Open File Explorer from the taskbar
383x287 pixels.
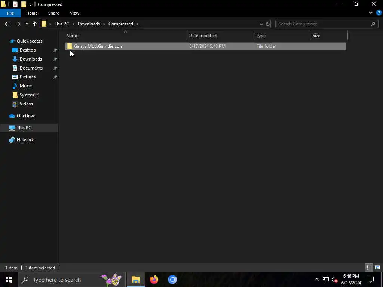click(x=135, y=280)
